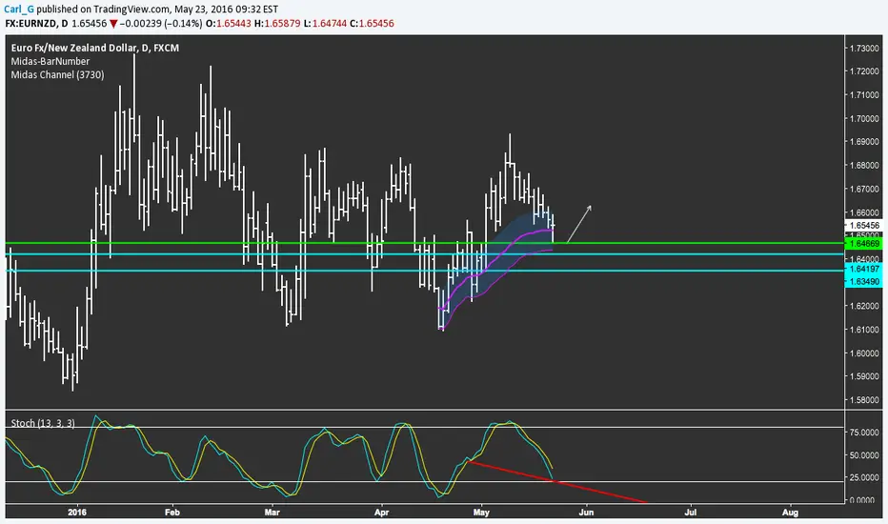888x524 pixels.
Task: Click the 1.60000 price axis value
Action: (864, 353)
